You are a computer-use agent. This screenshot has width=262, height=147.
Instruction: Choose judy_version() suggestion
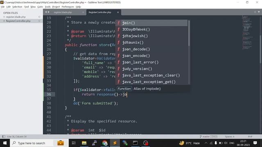tap(151, 69)
